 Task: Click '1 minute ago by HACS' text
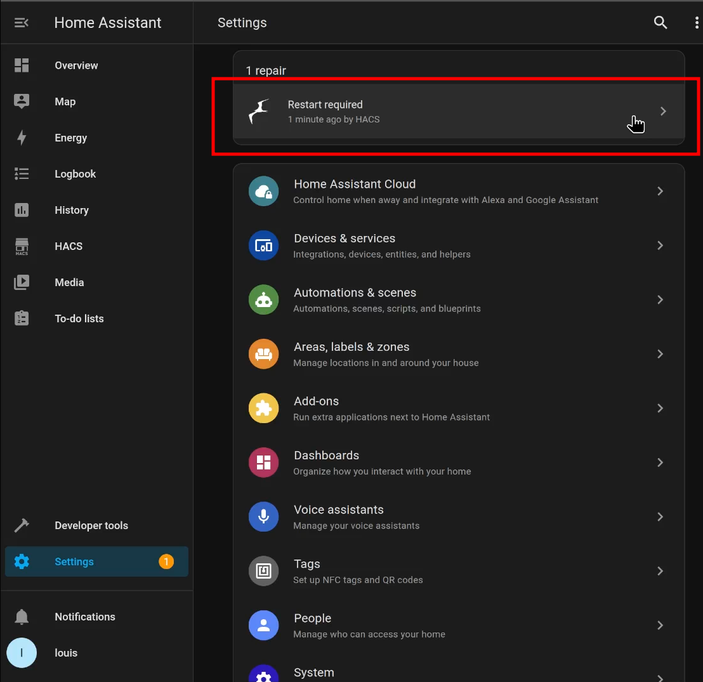(334, 120)
